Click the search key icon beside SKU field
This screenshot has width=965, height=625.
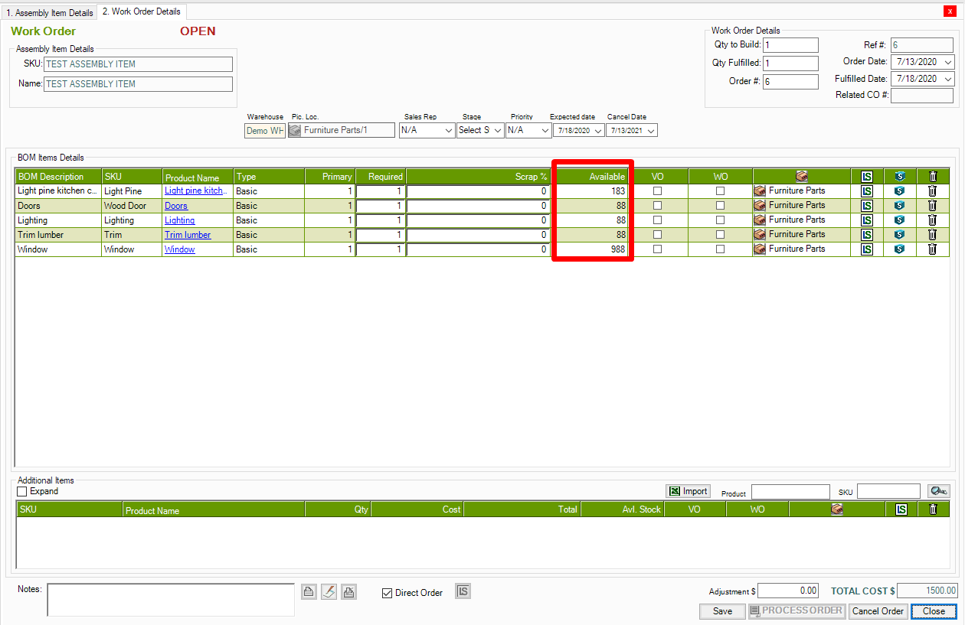click(938, 491)
